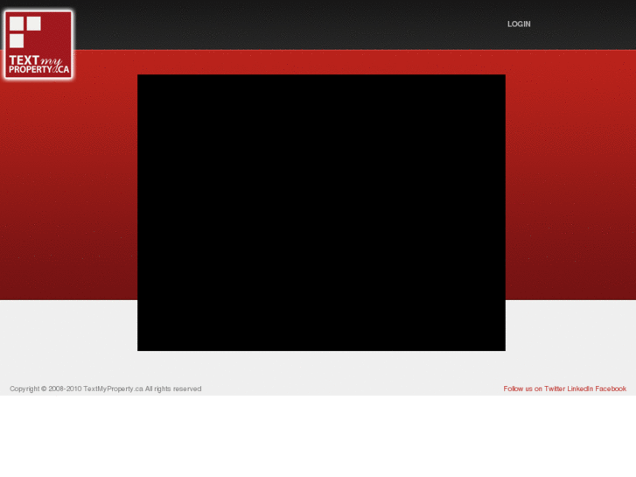Screen dimensions: 636x477
Task: Open the Twitter link in footer
Action: click(x=555, y=389)
